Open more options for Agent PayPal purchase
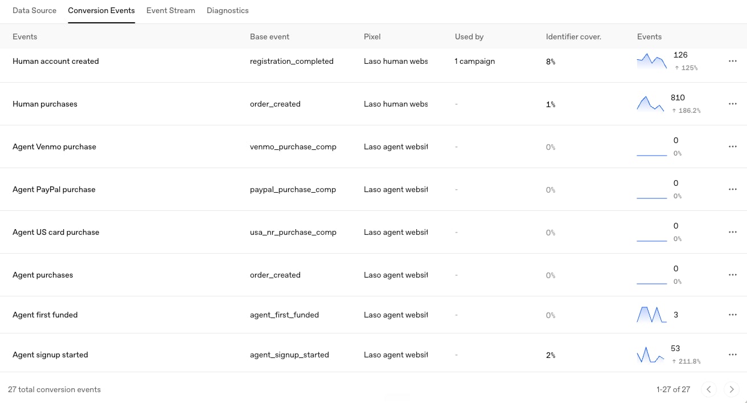Image resolution: width=747 pixels, height=403 pixels. click(x=732, y=189)
